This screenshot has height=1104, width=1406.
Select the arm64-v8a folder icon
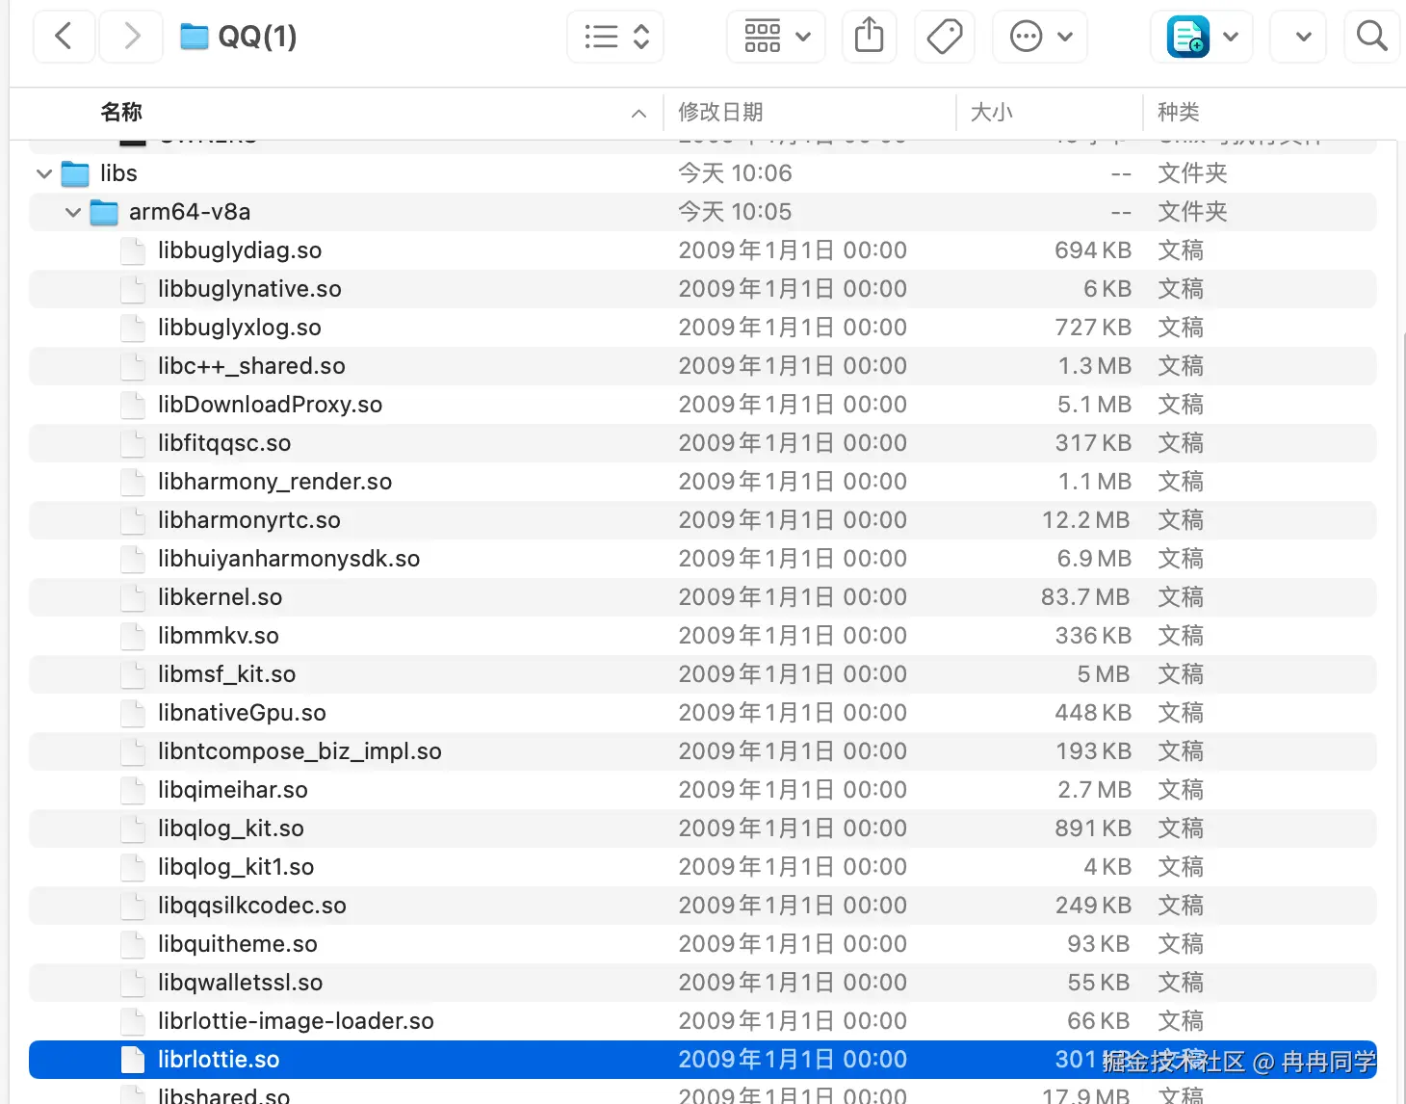(104, 212)
